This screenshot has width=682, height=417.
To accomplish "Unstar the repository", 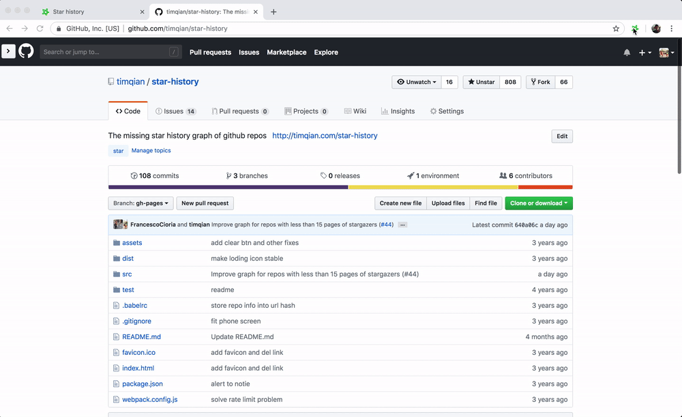I will [x=481, y=82].
